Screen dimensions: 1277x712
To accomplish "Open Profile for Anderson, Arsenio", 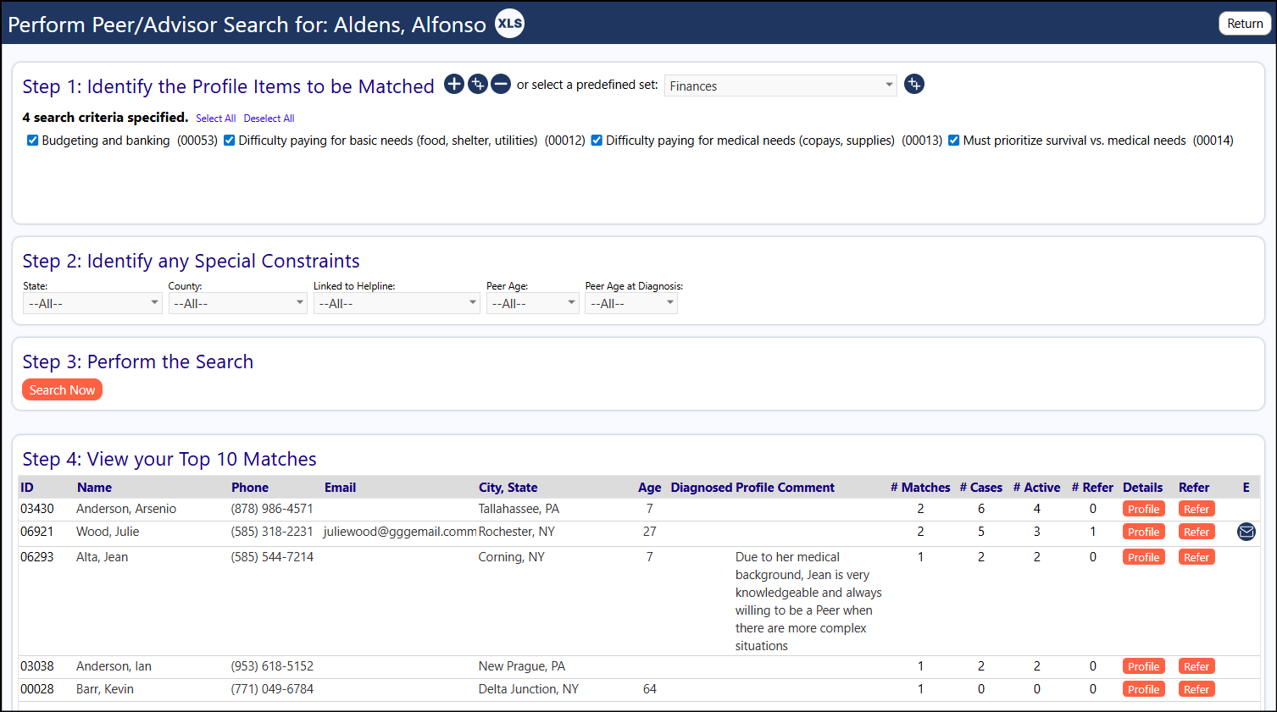I will [1143, 509].
